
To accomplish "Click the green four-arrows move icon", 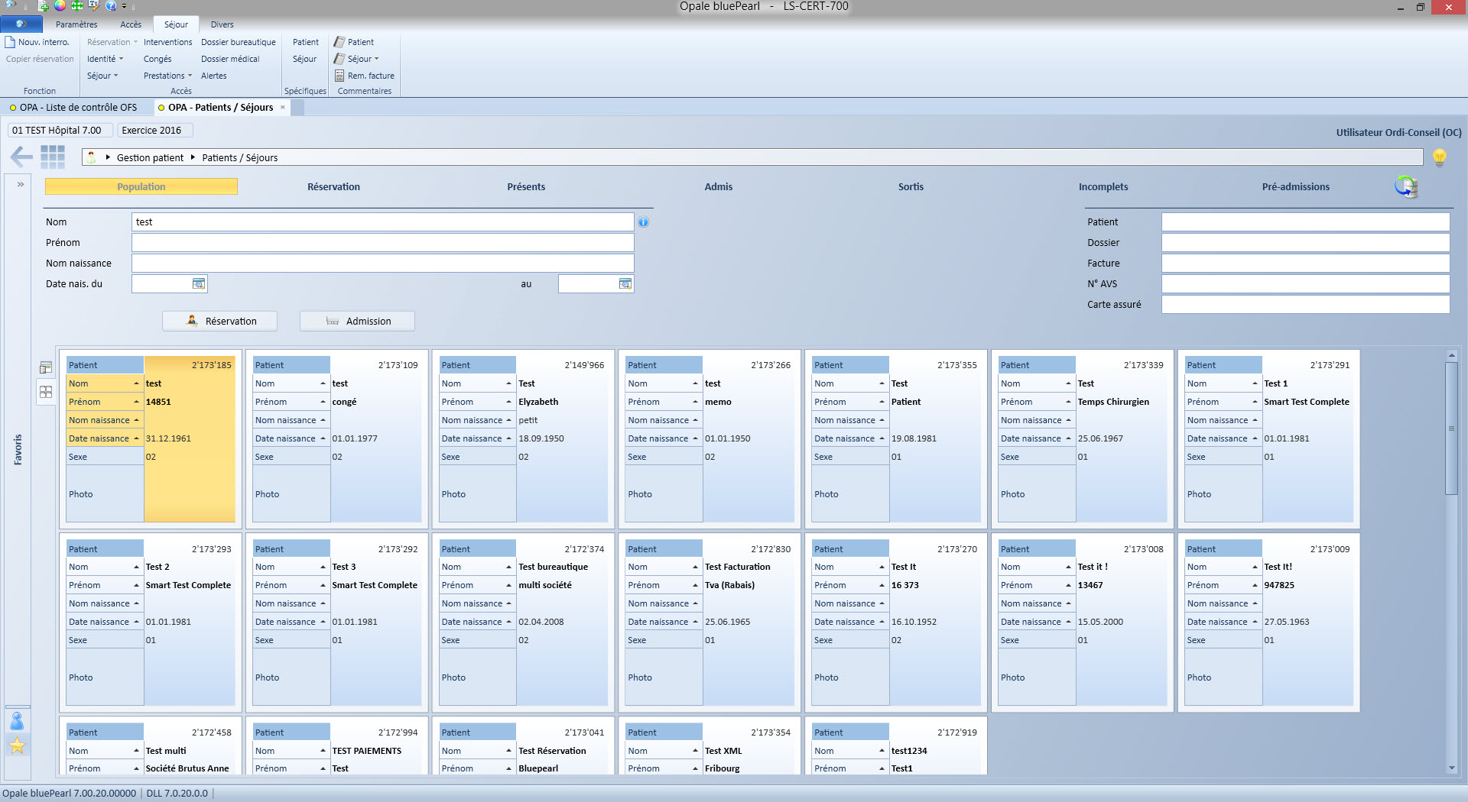I will point(76,5).
